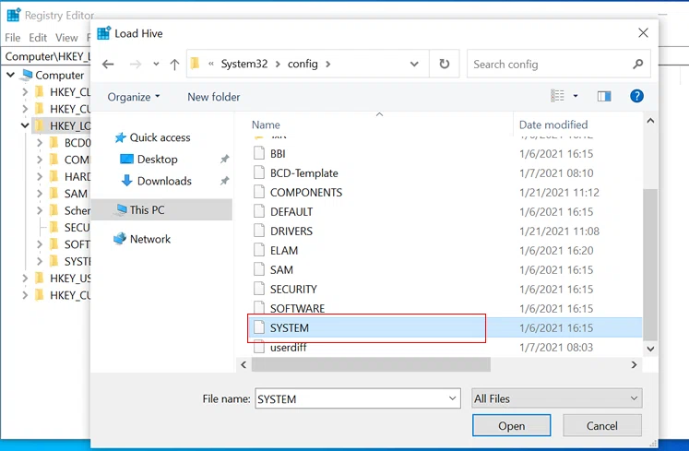Open Edit menu in Registry Editor

coord(38,38)
